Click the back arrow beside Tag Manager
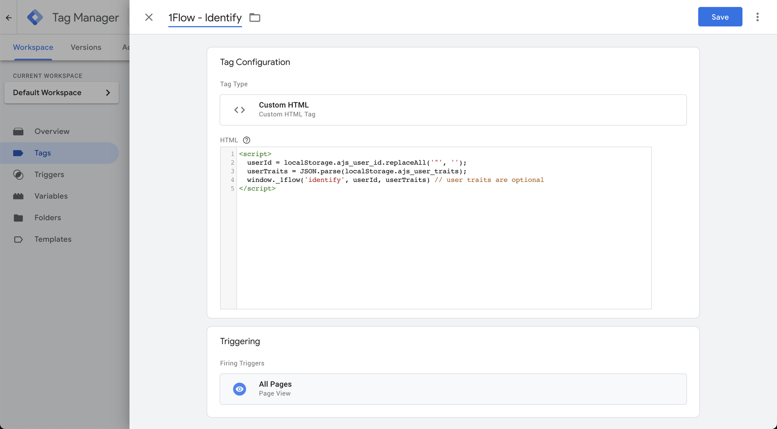 [x=9, y=17]
